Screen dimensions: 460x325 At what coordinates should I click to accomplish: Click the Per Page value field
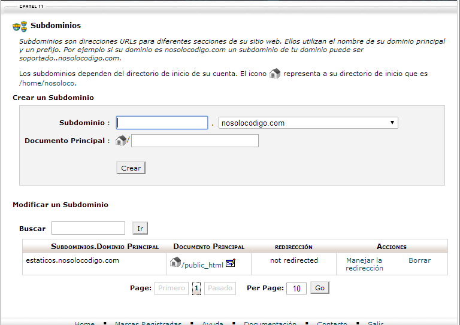(296, 288)
